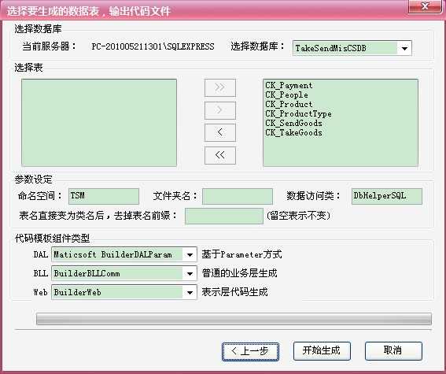The height and width of the screenshot is (374, 446).
Task: Open the 选择数据库 TakeSendMisCSDB dropdown
Action: tap(404, 48)
